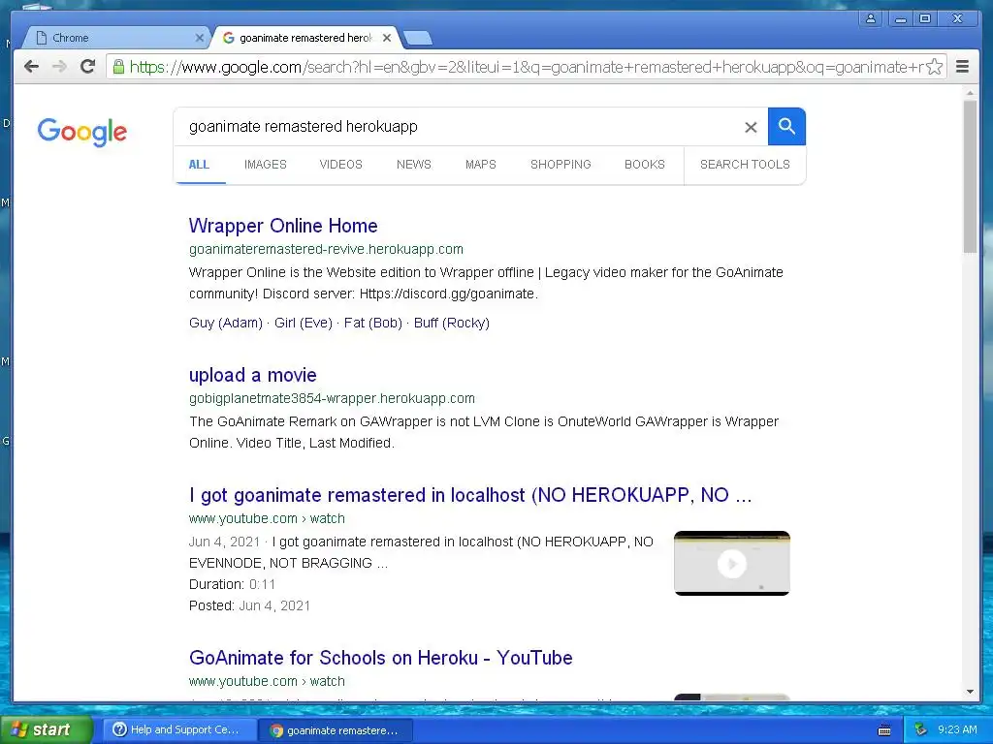
Task: Play the localhost video thumbnail
Action: pos(732,563)
